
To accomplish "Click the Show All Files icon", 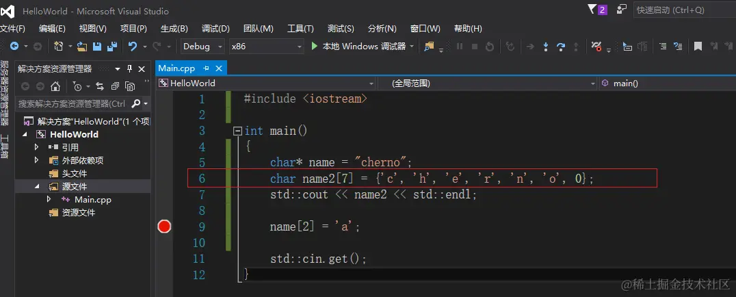I will click(x=130, y=86).
